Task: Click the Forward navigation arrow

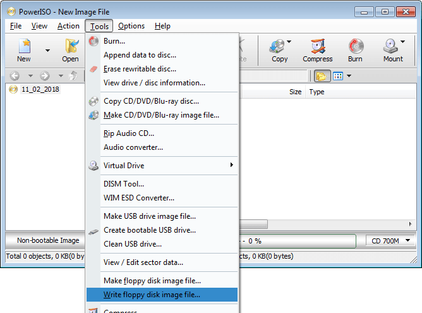Action: [x=45, y=76]
